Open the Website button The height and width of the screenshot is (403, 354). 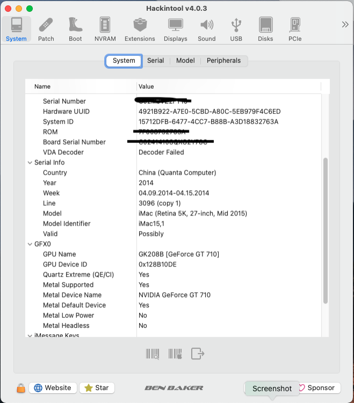53,388
